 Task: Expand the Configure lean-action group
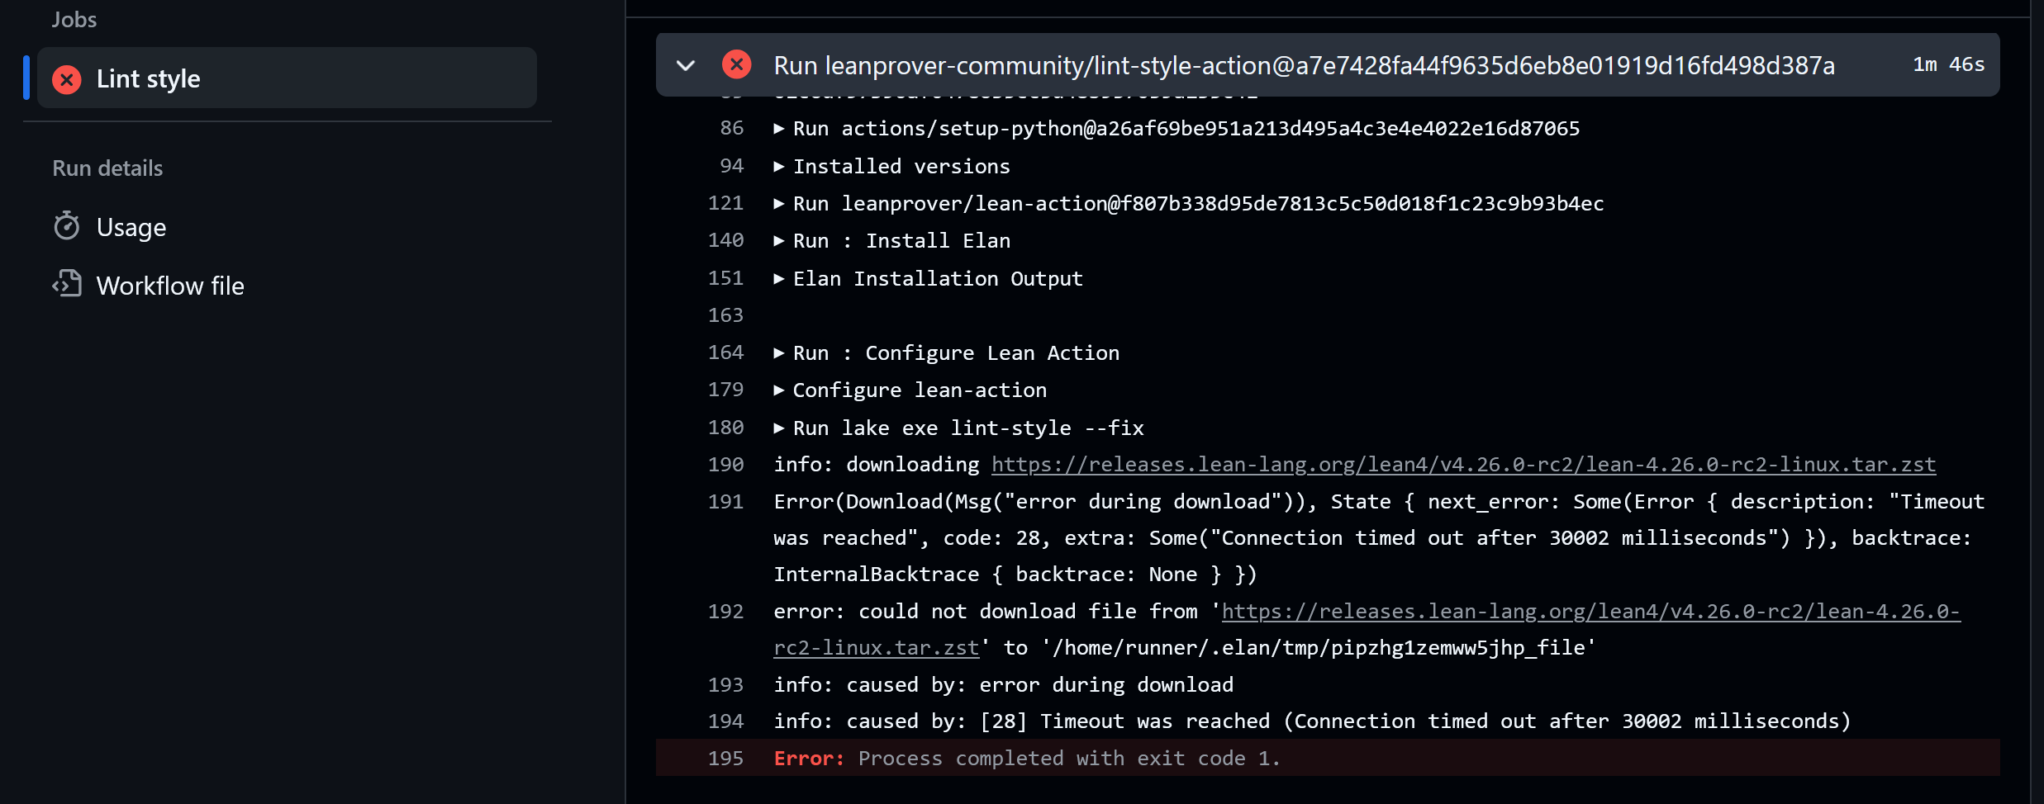[778, 390]
